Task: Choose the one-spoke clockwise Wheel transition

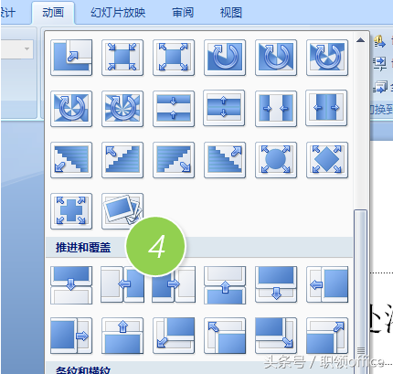Action: click(225, 58)
